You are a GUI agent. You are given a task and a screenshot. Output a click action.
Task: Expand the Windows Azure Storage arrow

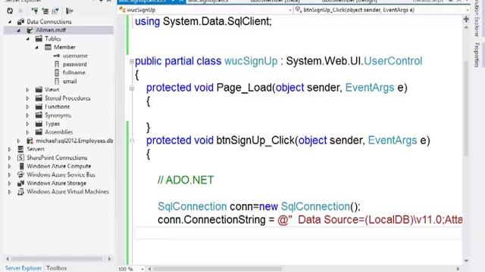pyautogui.click(x=10, y=183)
